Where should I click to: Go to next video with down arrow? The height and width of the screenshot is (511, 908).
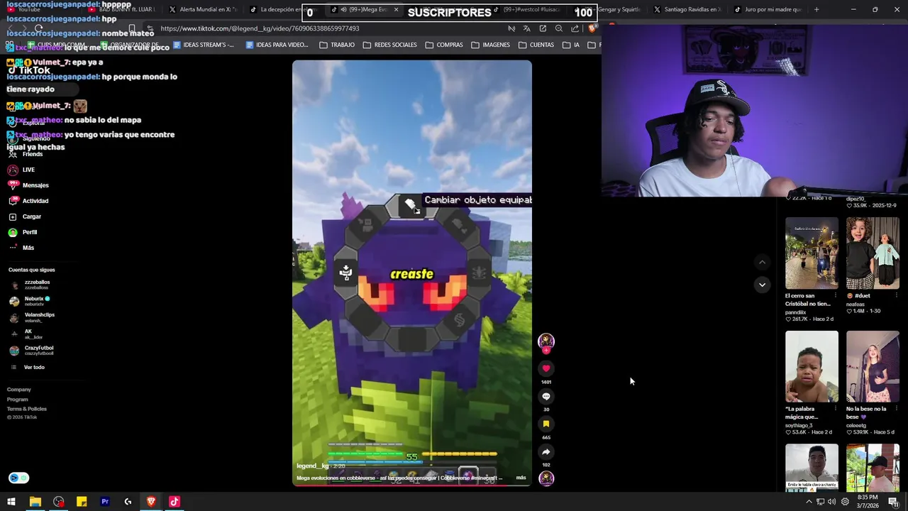(762, 285)
